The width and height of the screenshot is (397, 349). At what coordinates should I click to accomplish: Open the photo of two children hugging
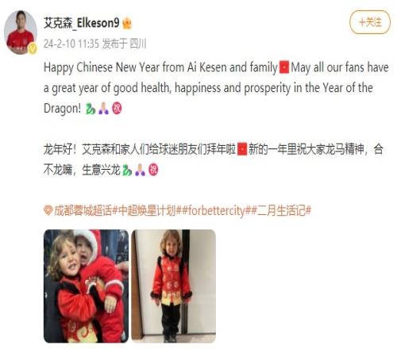coord(86,286)
